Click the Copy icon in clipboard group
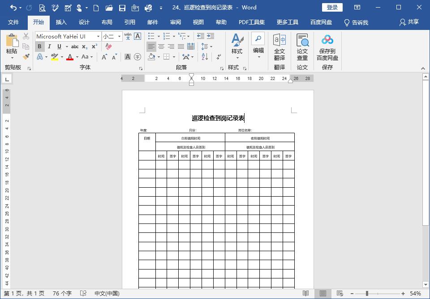The width and height of the screenshot is (430, 299). 26,46
